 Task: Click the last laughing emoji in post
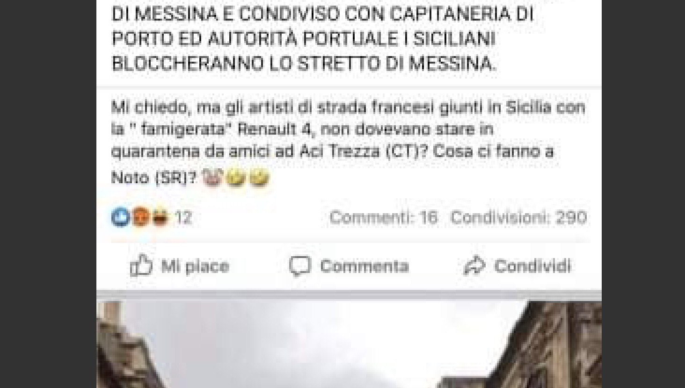[259, 178]
